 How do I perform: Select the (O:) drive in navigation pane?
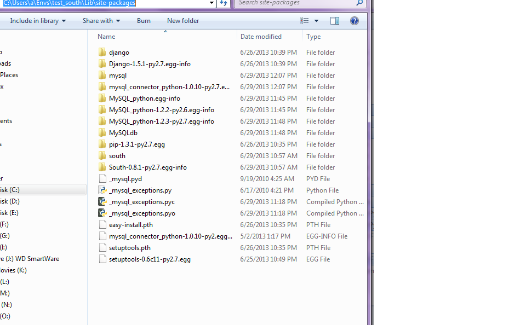point(5,316)
